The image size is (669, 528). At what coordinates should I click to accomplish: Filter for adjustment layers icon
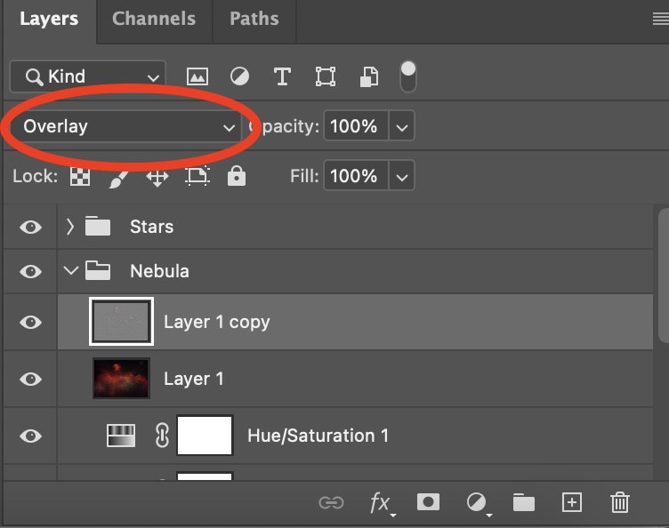(x=239, y=76)
